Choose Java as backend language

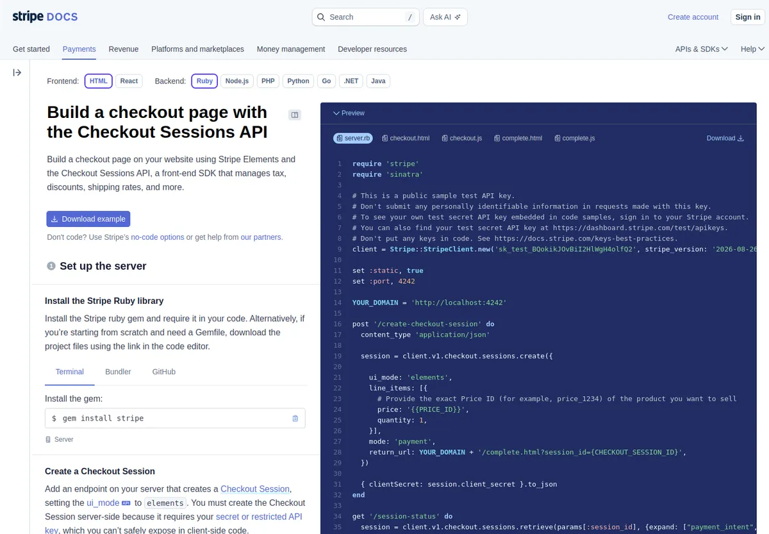click(378, 81)
